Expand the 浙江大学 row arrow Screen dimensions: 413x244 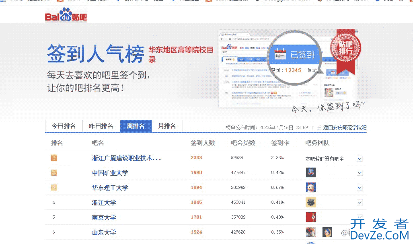360,203
